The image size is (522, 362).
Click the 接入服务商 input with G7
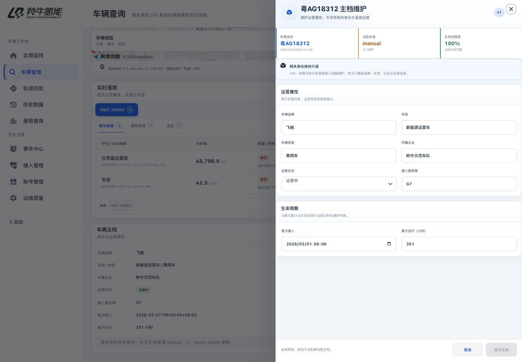459,184
